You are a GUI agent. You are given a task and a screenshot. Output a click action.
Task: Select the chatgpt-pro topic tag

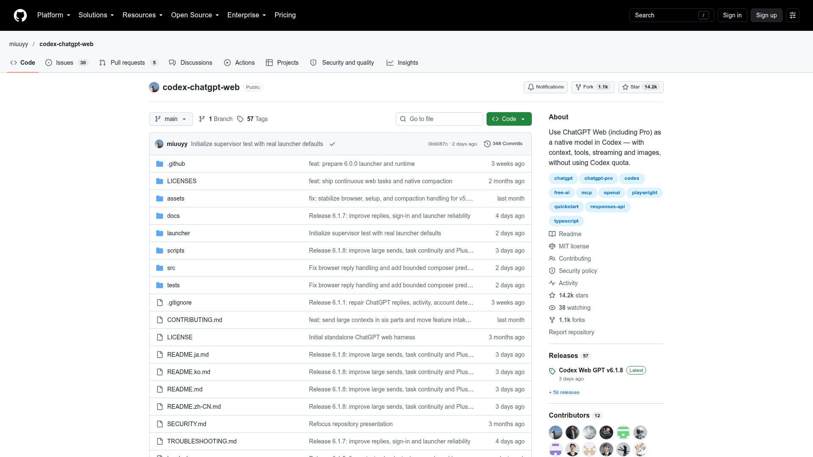tap(598, 179)
